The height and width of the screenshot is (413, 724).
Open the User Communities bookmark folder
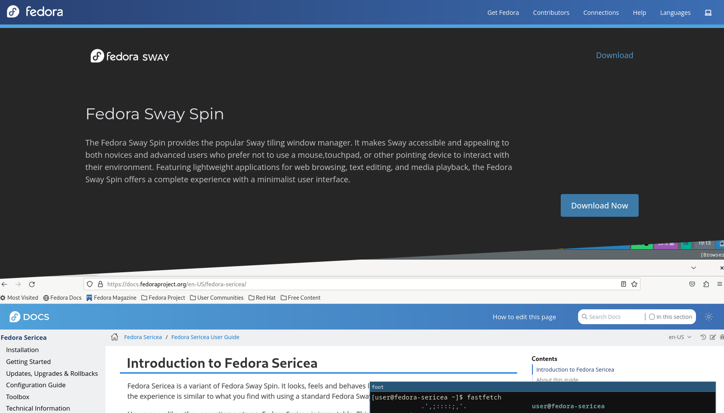tap(217, 298)
